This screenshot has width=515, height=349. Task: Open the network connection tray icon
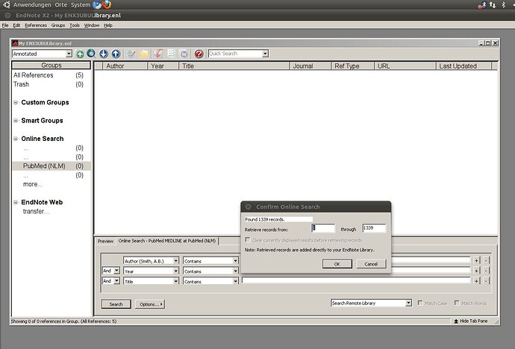(493, 4)
